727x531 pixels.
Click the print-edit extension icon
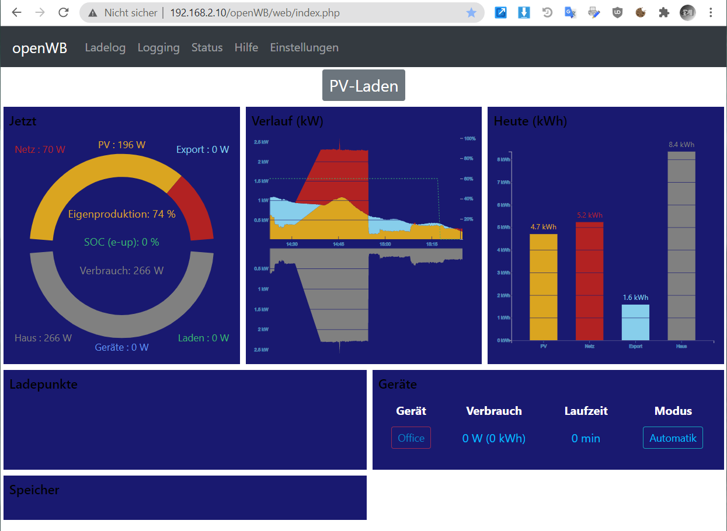(594, 13)
